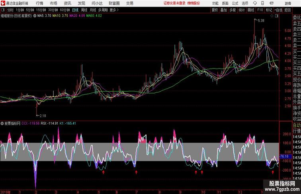Click the 统计 statistics button
Image resolution: width=301 pixels, height=194 pixels.
point(242,10)
